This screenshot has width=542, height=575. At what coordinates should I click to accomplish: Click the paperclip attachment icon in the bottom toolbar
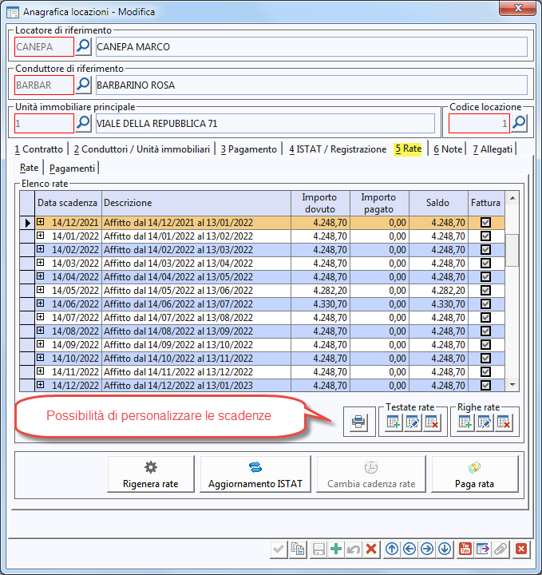tap(500, 549)
